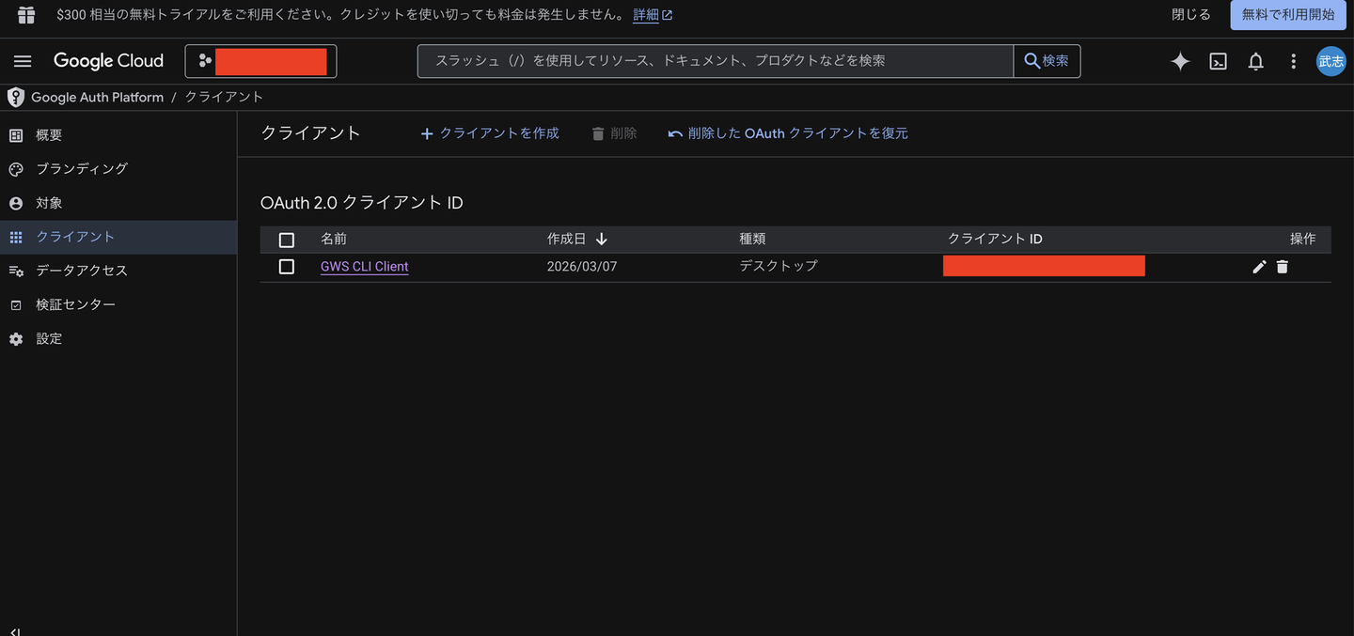This screenshot has width=1354, height=636.
Task: Click 無料で利用開始 button
Action: 1288,14
